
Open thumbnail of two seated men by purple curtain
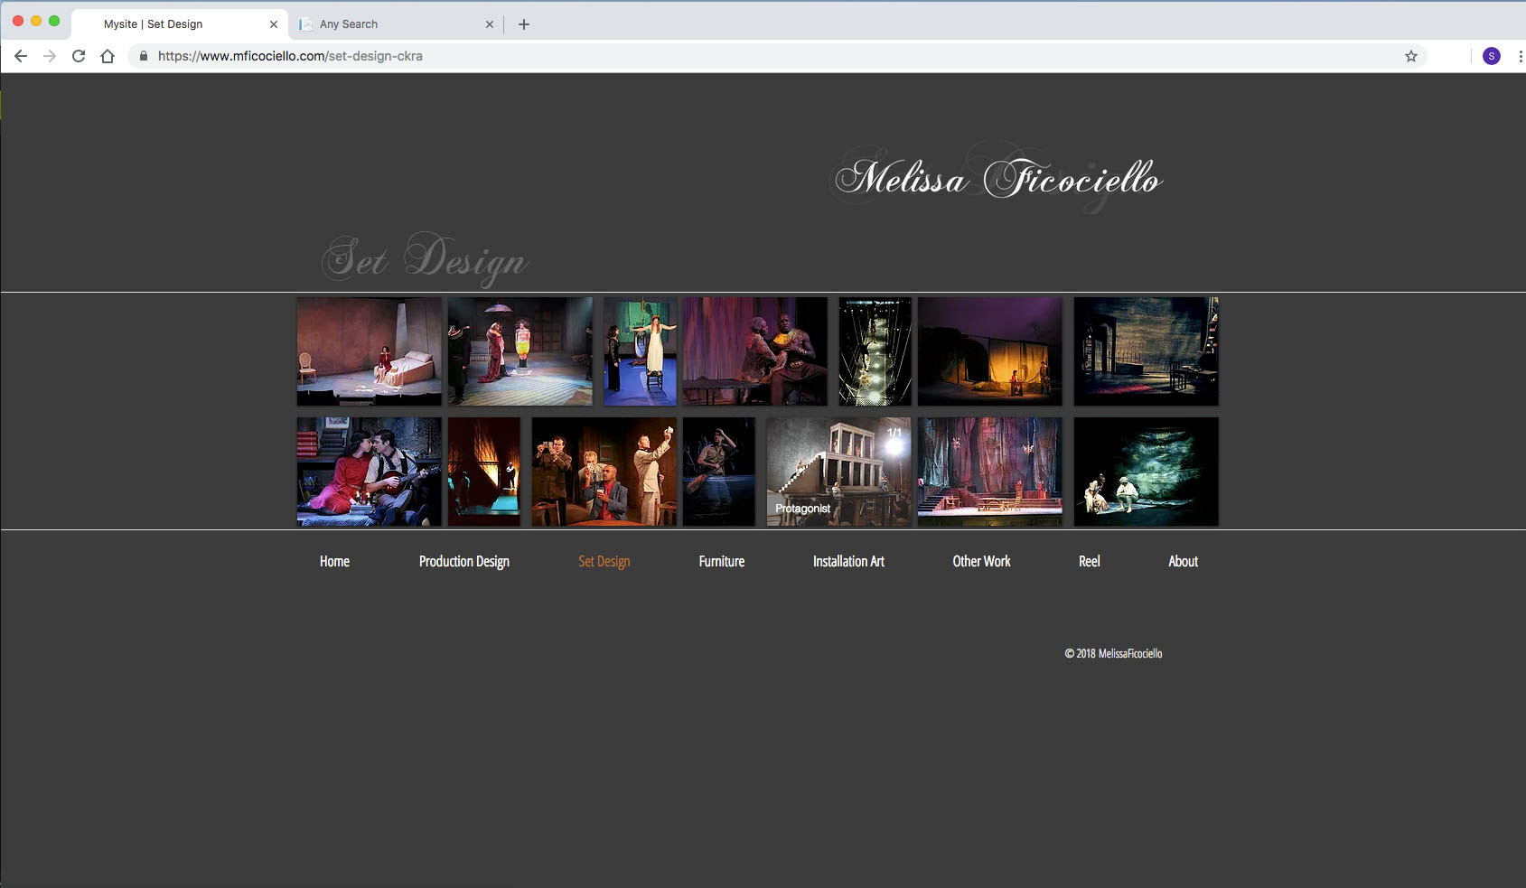755,351
